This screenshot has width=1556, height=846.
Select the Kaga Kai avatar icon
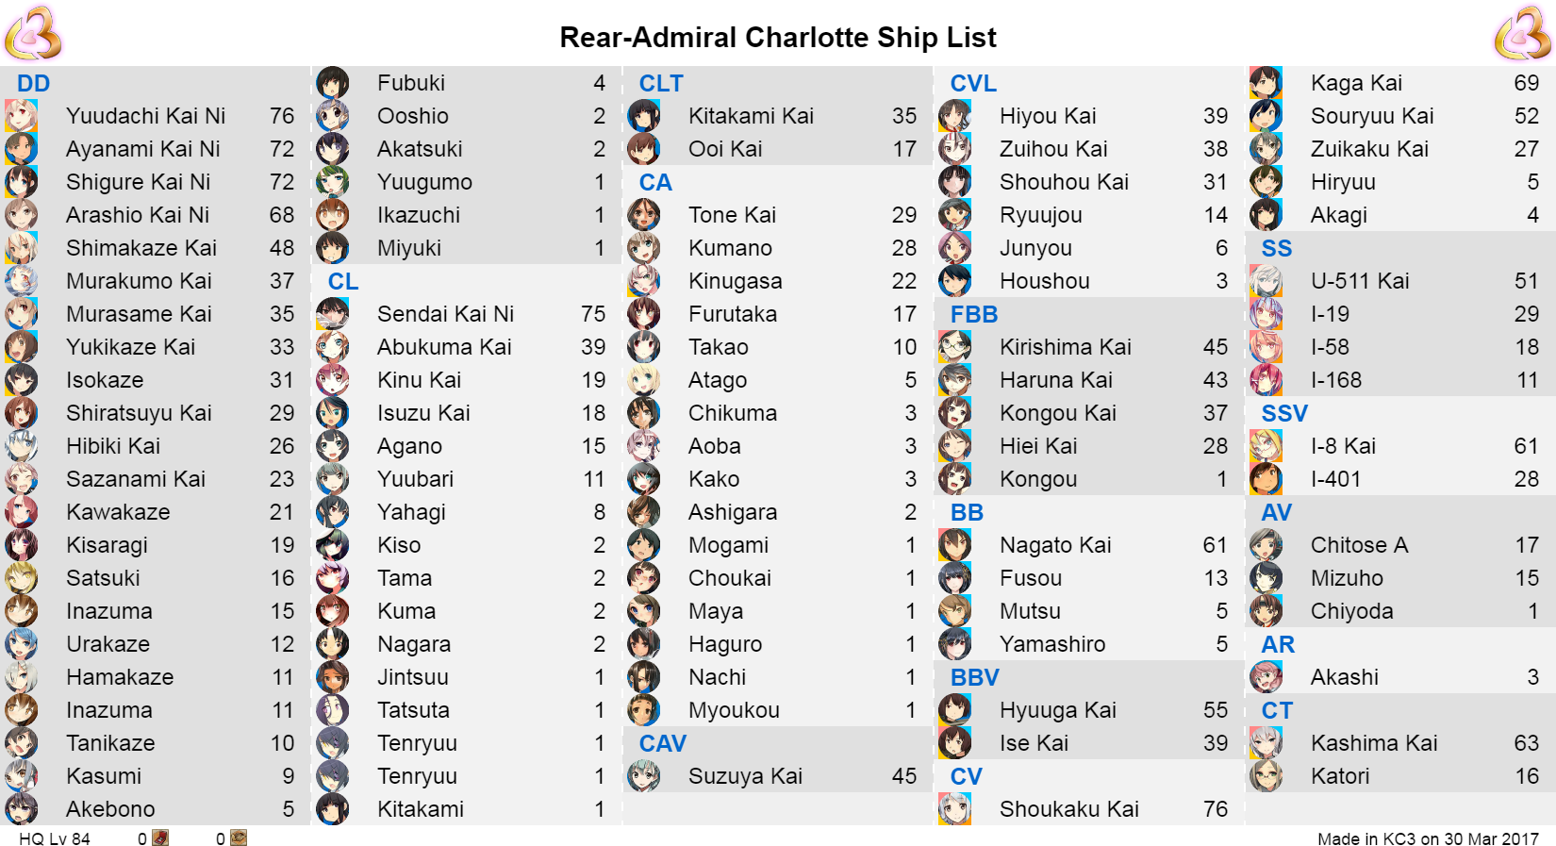[1266, 83]
